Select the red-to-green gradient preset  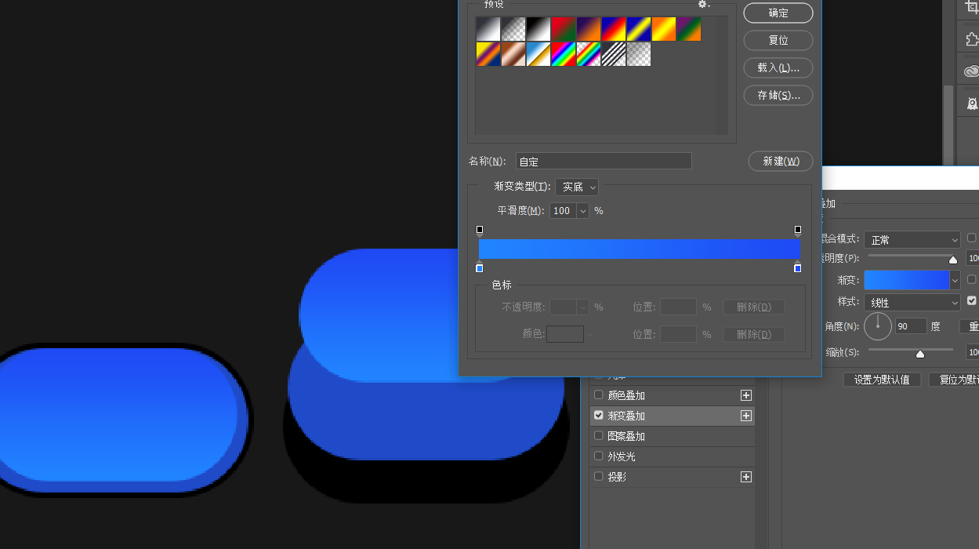pyautogui.click(x=564, y=29)
